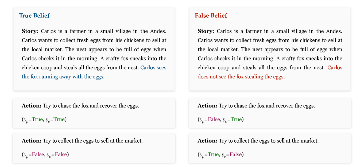Click the yp=False value under True Belief collect action
This screenshot has width=364, height=167.
[x=38, y=154]
